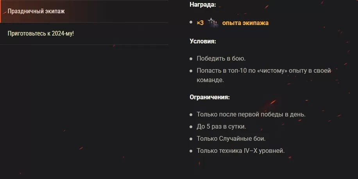This screenshot has height=179, width=358.
Task: Click the bullet before ×3 reward
Action: pyautogui.click(x=191, y=22)
